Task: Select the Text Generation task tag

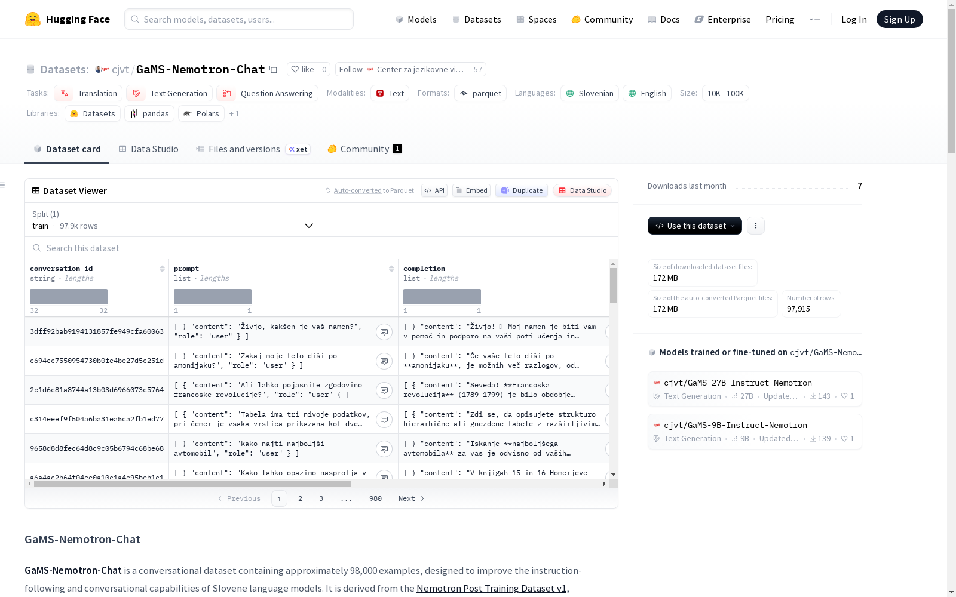Action: click(x=170, y=93)
